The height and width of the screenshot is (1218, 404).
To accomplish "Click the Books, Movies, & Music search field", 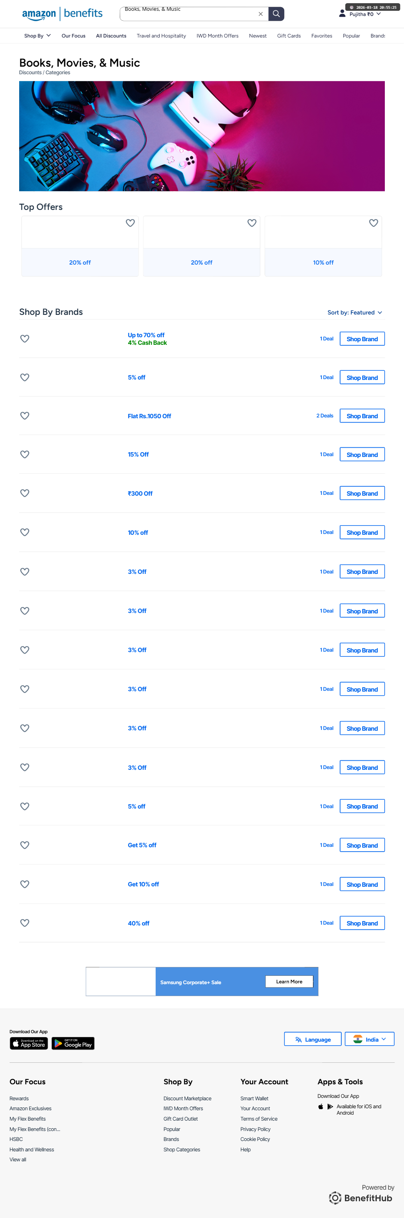I will [x=189, y=14].
